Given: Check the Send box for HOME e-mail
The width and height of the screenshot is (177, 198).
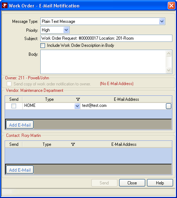Looking at the screenshot, I should (14, 106).
